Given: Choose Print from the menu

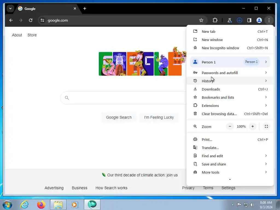Looking at the screenshot, I should 230,139.
